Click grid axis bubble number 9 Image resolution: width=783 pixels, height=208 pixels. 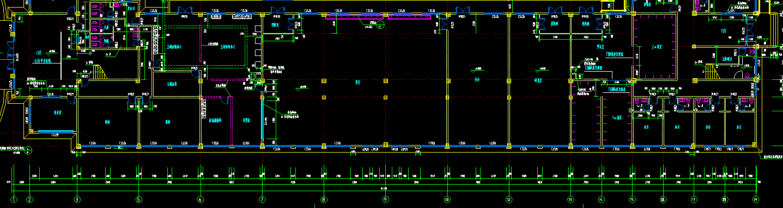tap(385, 199)
